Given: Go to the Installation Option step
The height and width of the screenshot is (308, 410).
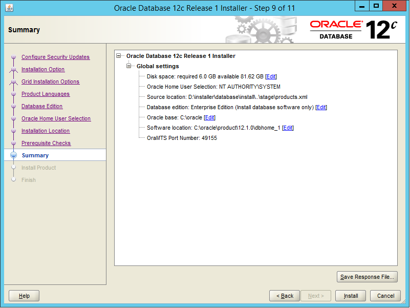Looking at the screenshot, I should (x=43, y=69).
